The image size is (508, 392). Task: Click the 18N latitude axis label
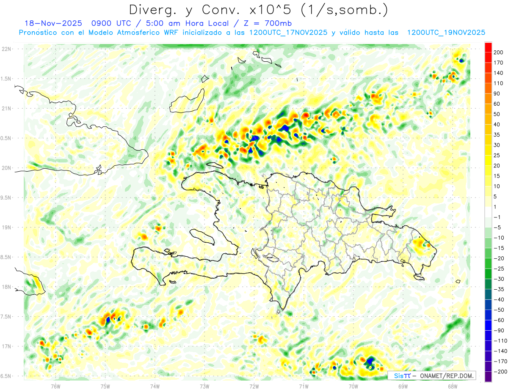pos(6,287)
